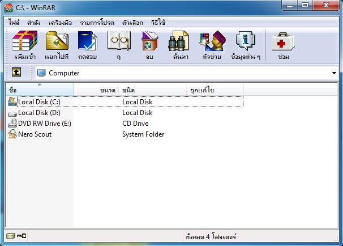Click the Local Disk (C:) drive icon

tap(12, 101)
